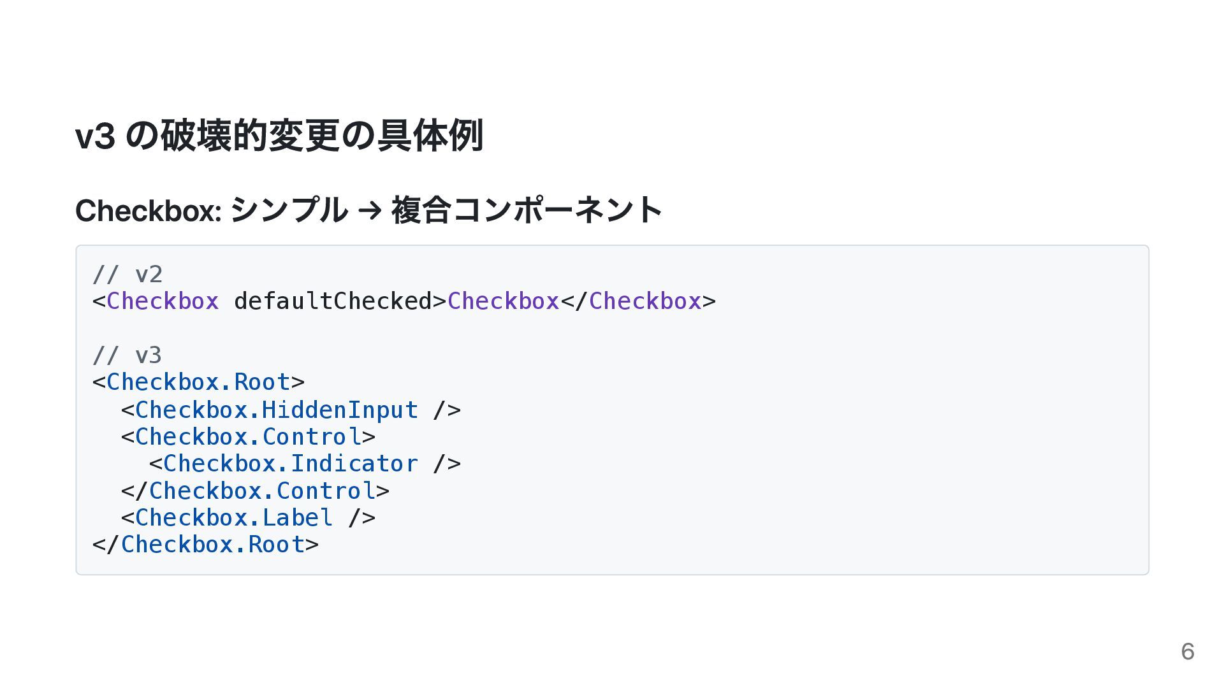This screenshot has width=1224, height=688.
Task: Click the opening purple Checkbox tag name
Action: [163, 301]
